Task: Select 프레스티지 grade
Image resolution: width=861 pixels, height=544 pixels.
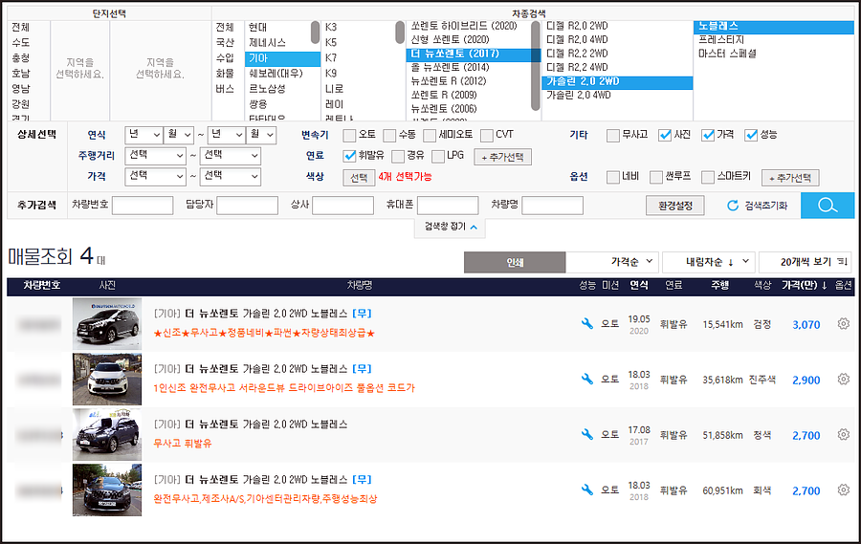Action: point(721,39)
